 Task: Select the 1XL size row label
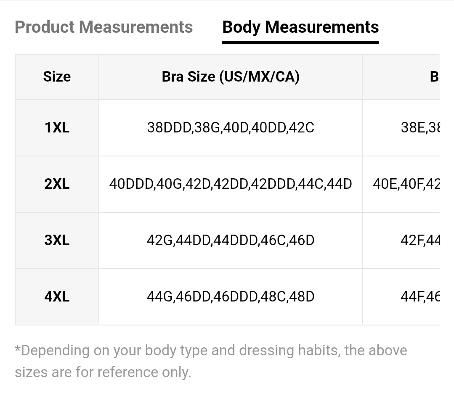point(57,128)
